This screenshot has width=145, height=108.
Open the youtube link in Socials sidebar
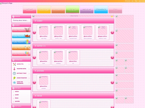point(17,101)
